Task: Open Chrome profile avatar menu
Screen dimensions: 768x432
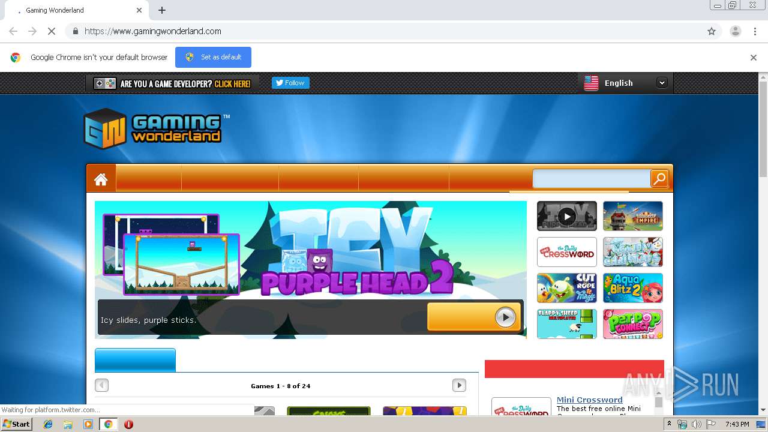Action: (x=735, y=31)
